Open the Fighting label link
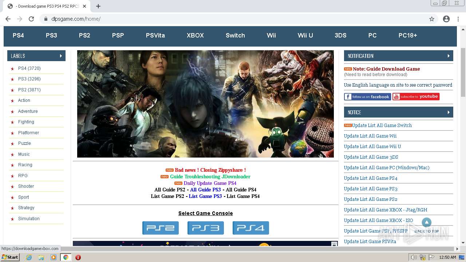 (26, 122)
